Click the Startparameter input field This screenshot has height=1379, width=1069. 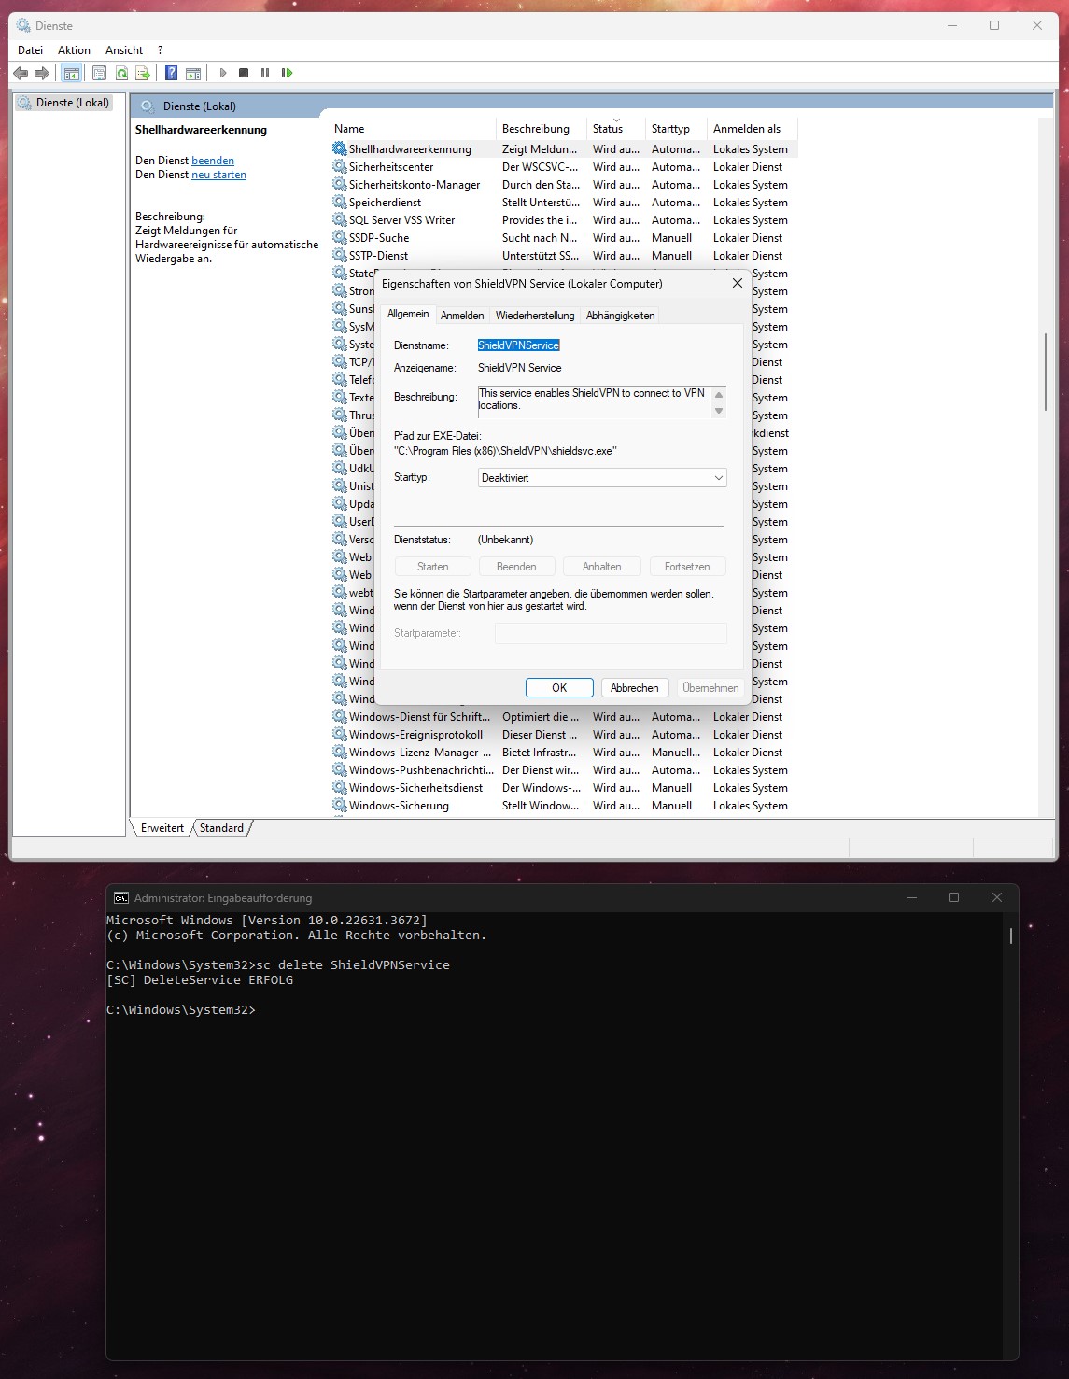(x=611, y=633)
